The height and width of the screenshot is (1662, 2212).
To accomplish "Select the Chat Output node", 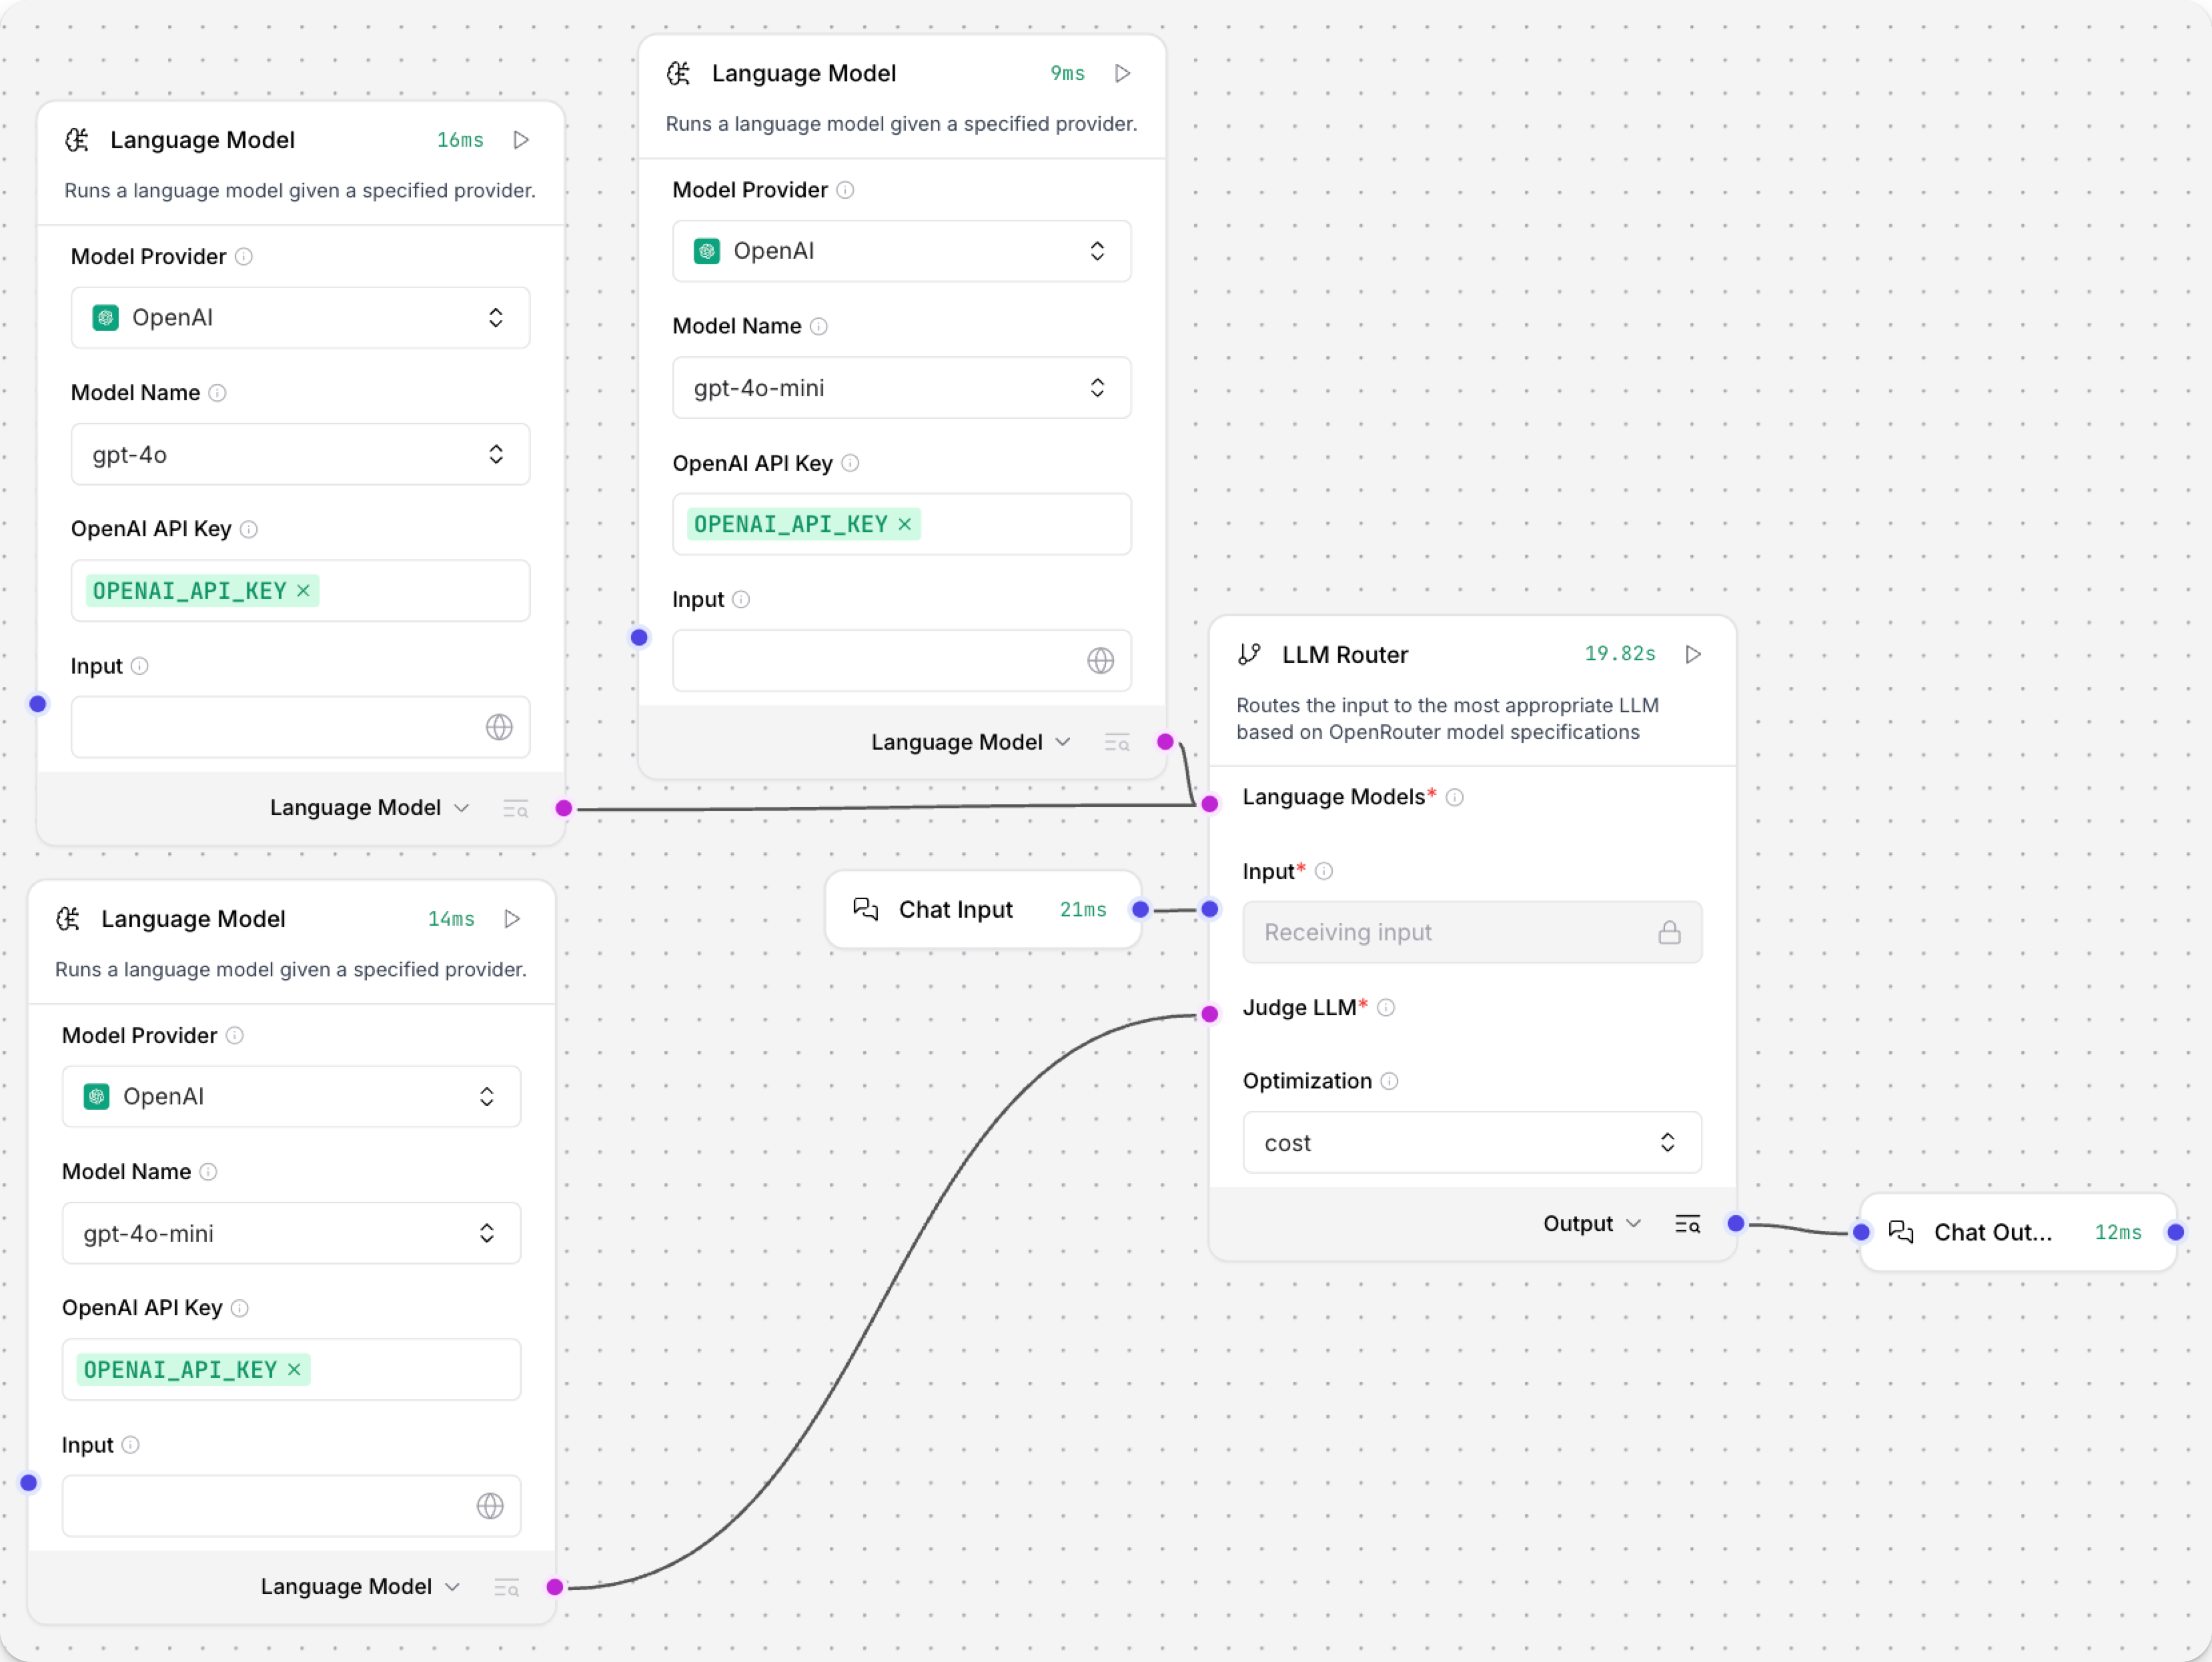I will (x=1992, y=1232).
